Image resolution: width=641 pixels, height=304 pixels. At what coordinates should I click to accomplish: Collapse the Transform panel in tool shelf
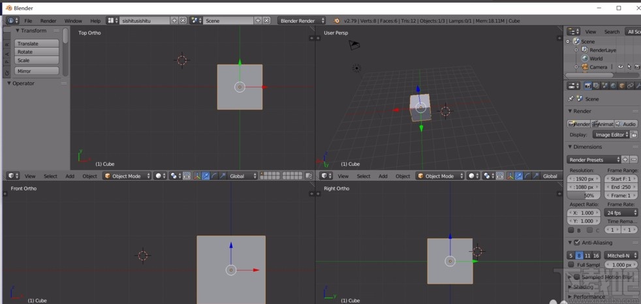18,31
